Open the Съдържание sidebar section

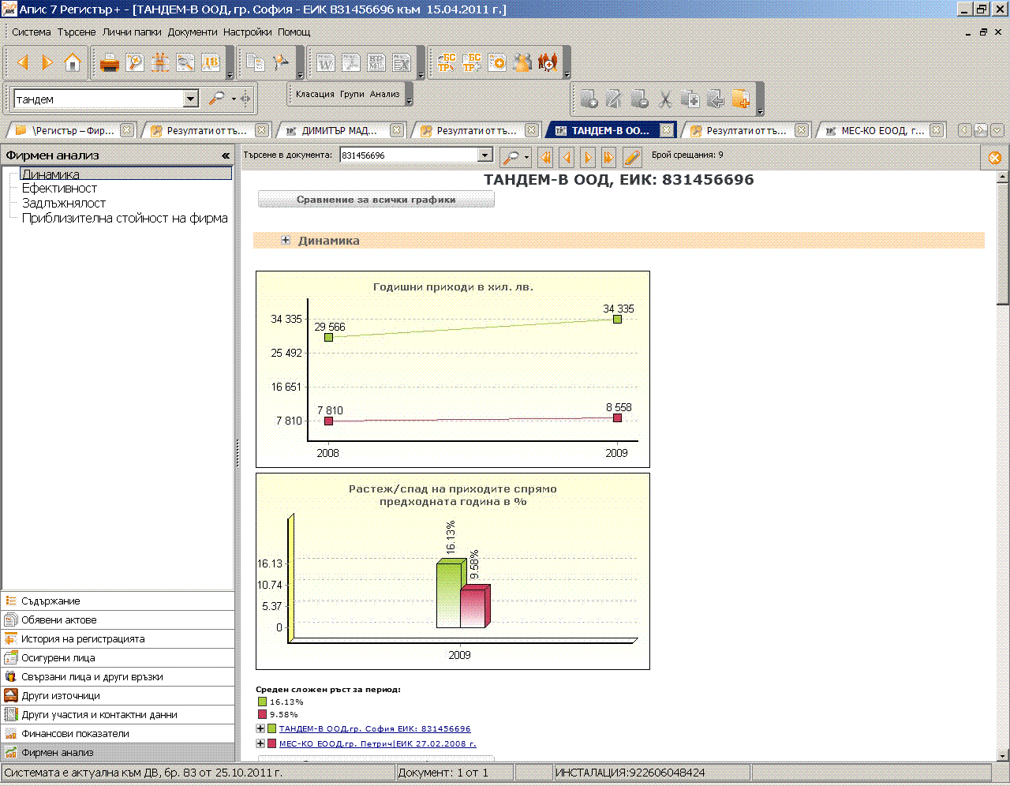(118, 601)
